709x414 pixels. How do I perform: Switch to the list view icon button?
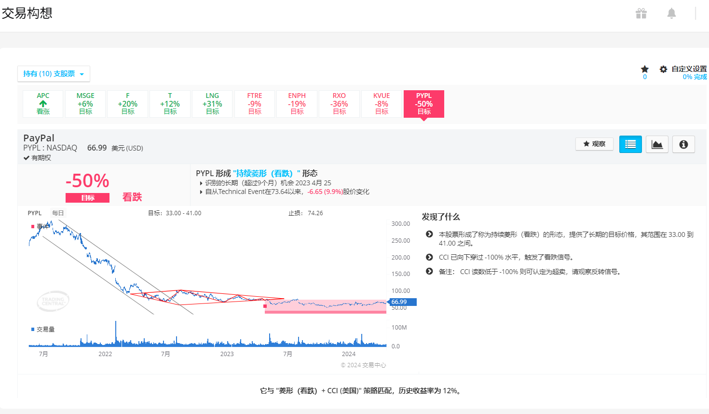coord(630,144)
